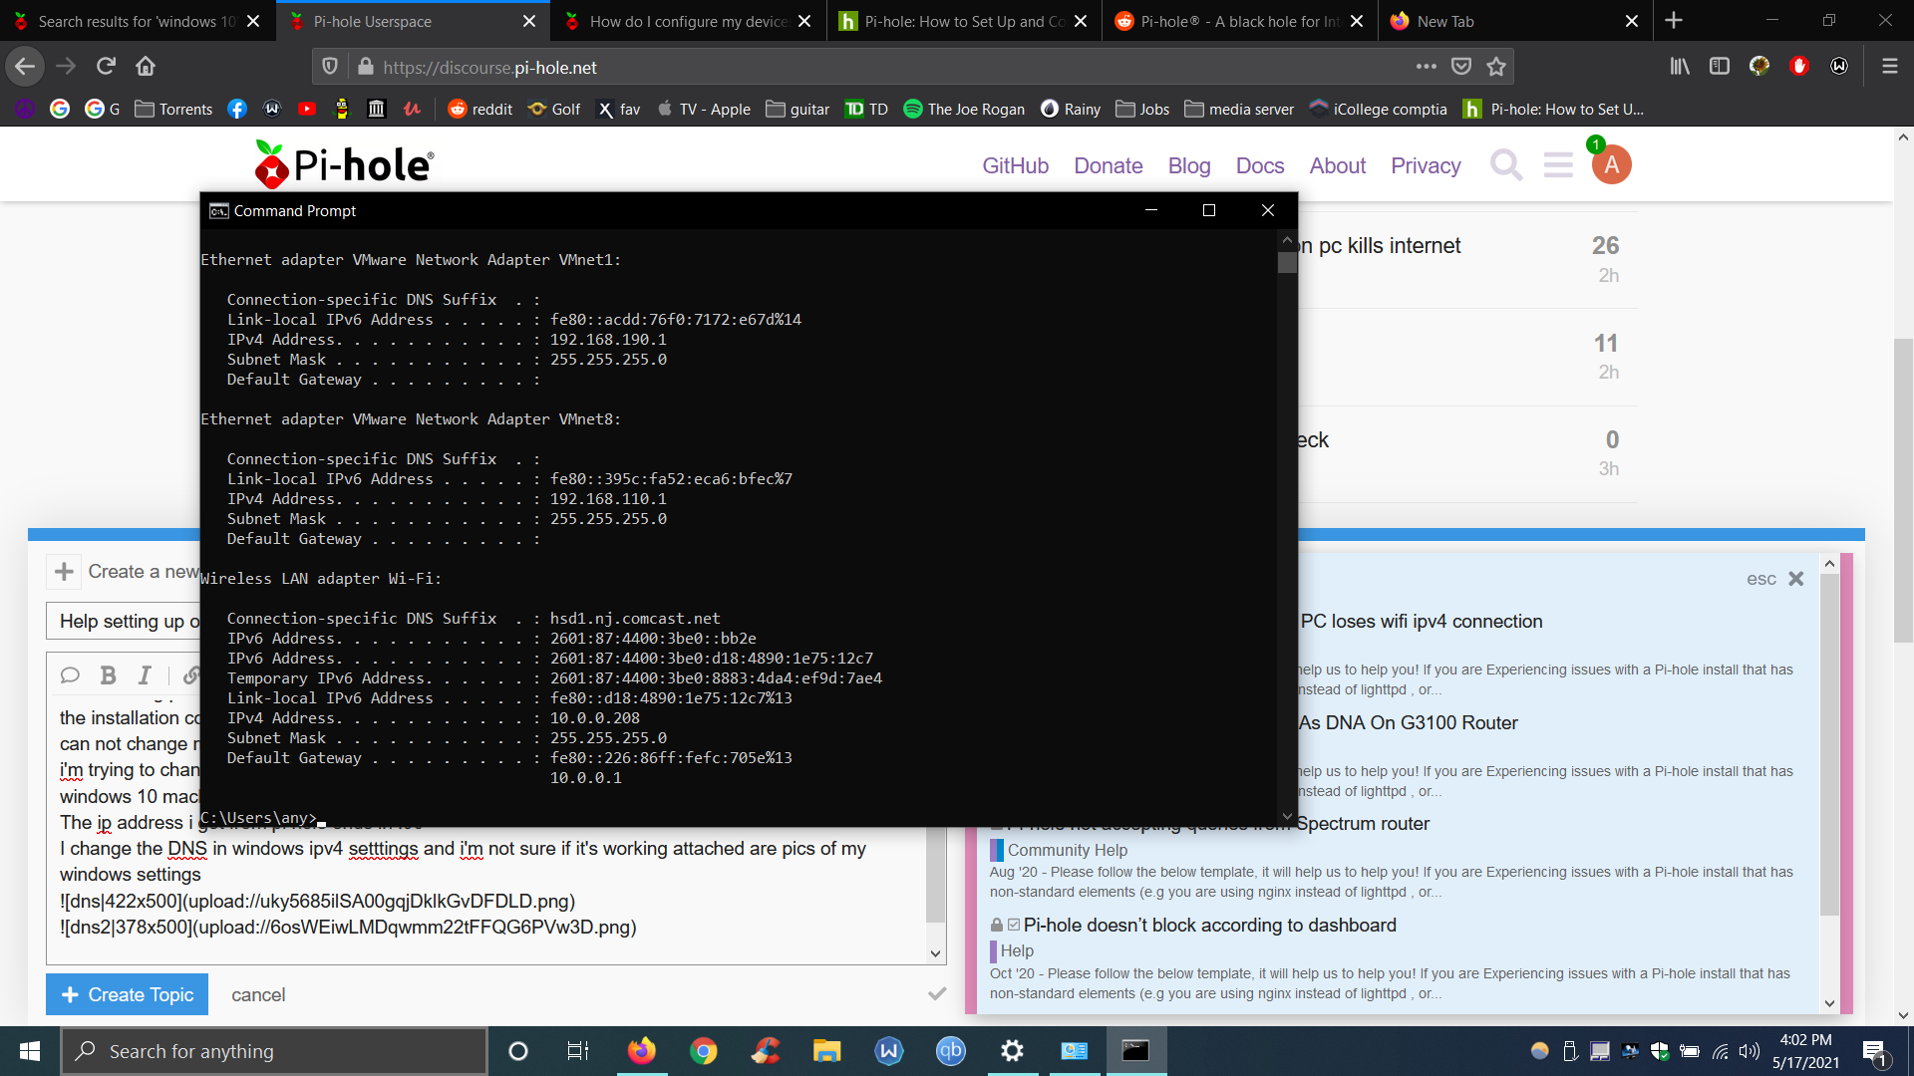Viewport: 1914px width, 1076px height.
Task: Insert a quote via speech-bubble icon
Action: pyautogui.click(x=70, y=675)
